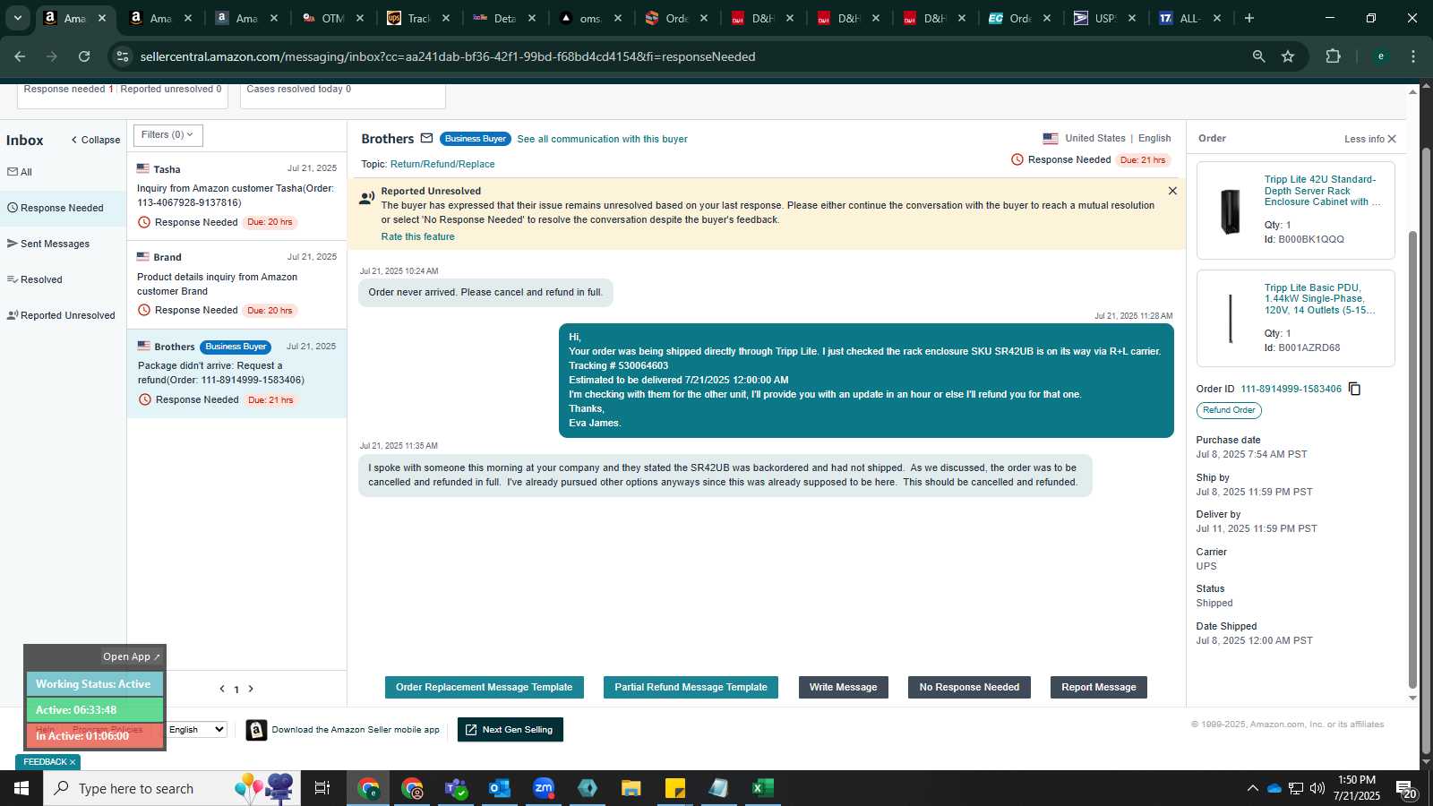Open Return/Refund/Replace topic link

(442, 164)
